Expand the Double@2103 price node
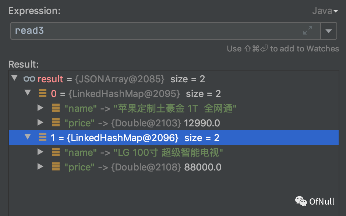 (x=40, y=123)
